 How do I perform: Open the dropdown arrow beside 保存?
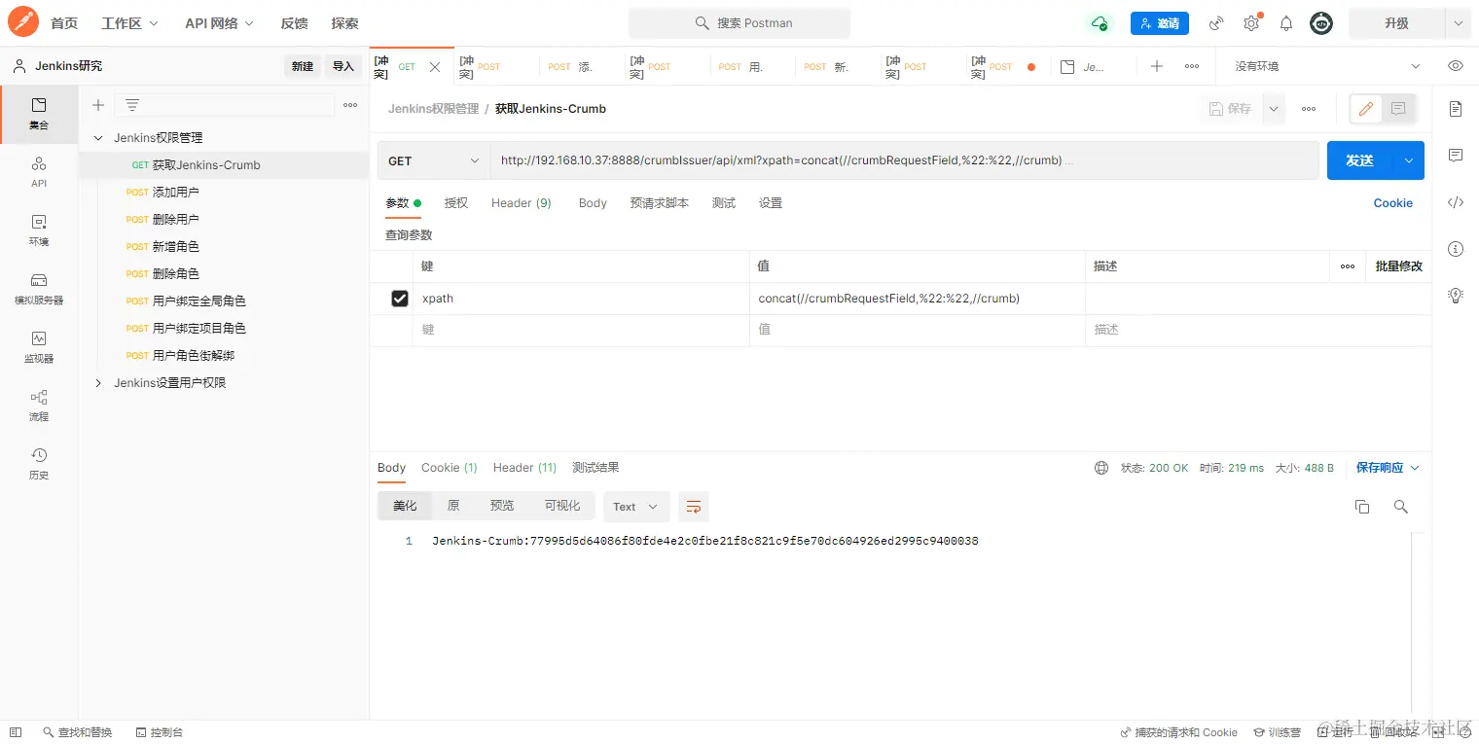[1274, 109]
